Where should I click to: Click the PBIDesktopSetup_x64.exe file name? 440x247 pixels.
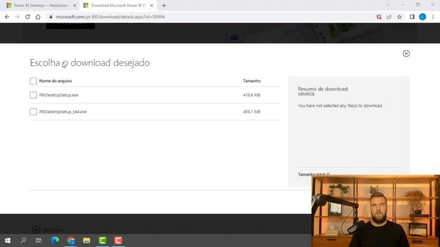pyautogui.click(x=63, y=112)
